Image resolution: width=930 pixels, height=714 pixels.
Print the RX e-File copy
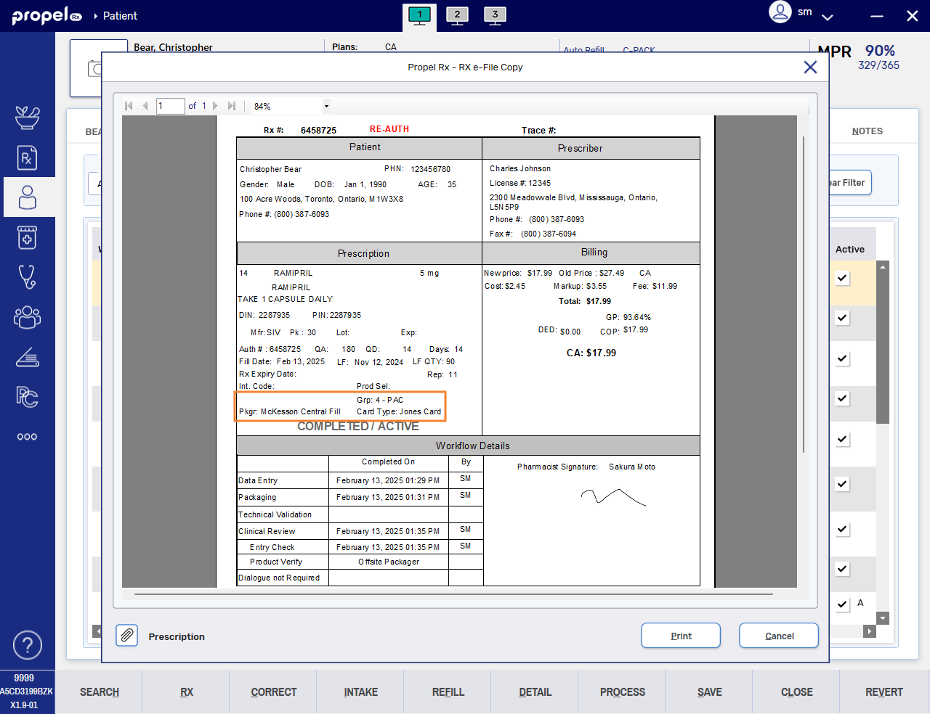681,636
